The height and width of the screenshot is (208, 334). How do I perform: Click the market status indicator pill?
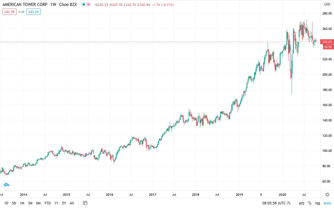click(86, 5)
